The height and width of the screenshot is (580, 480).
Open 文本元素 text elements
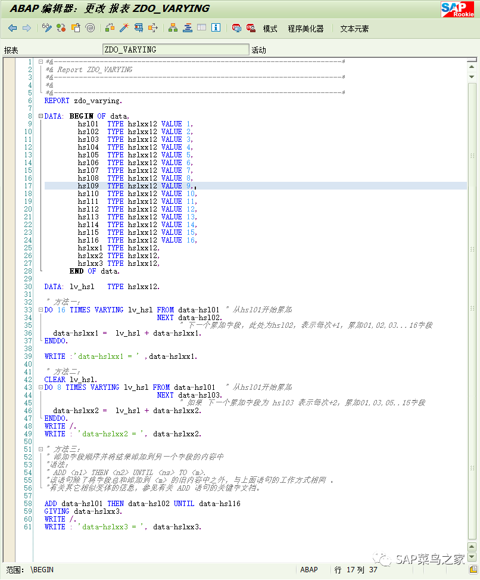pos(354,29)
